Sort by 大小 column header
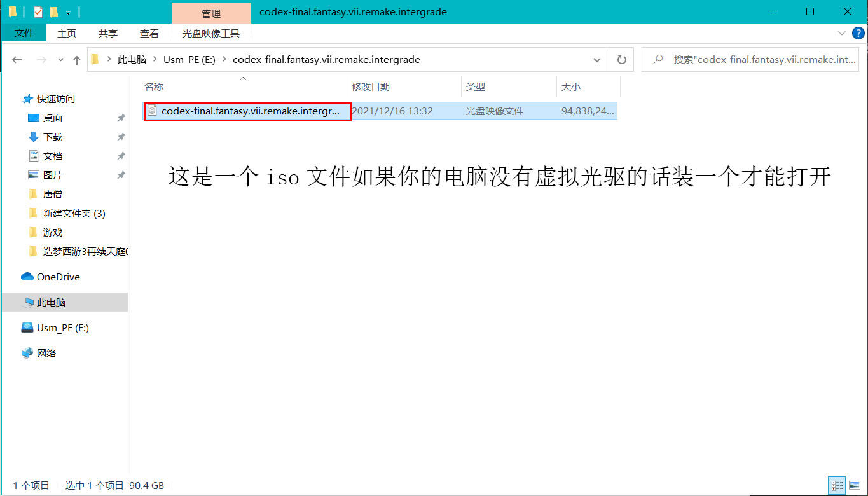This screenshot has width=868, height=496. (570, 86)
